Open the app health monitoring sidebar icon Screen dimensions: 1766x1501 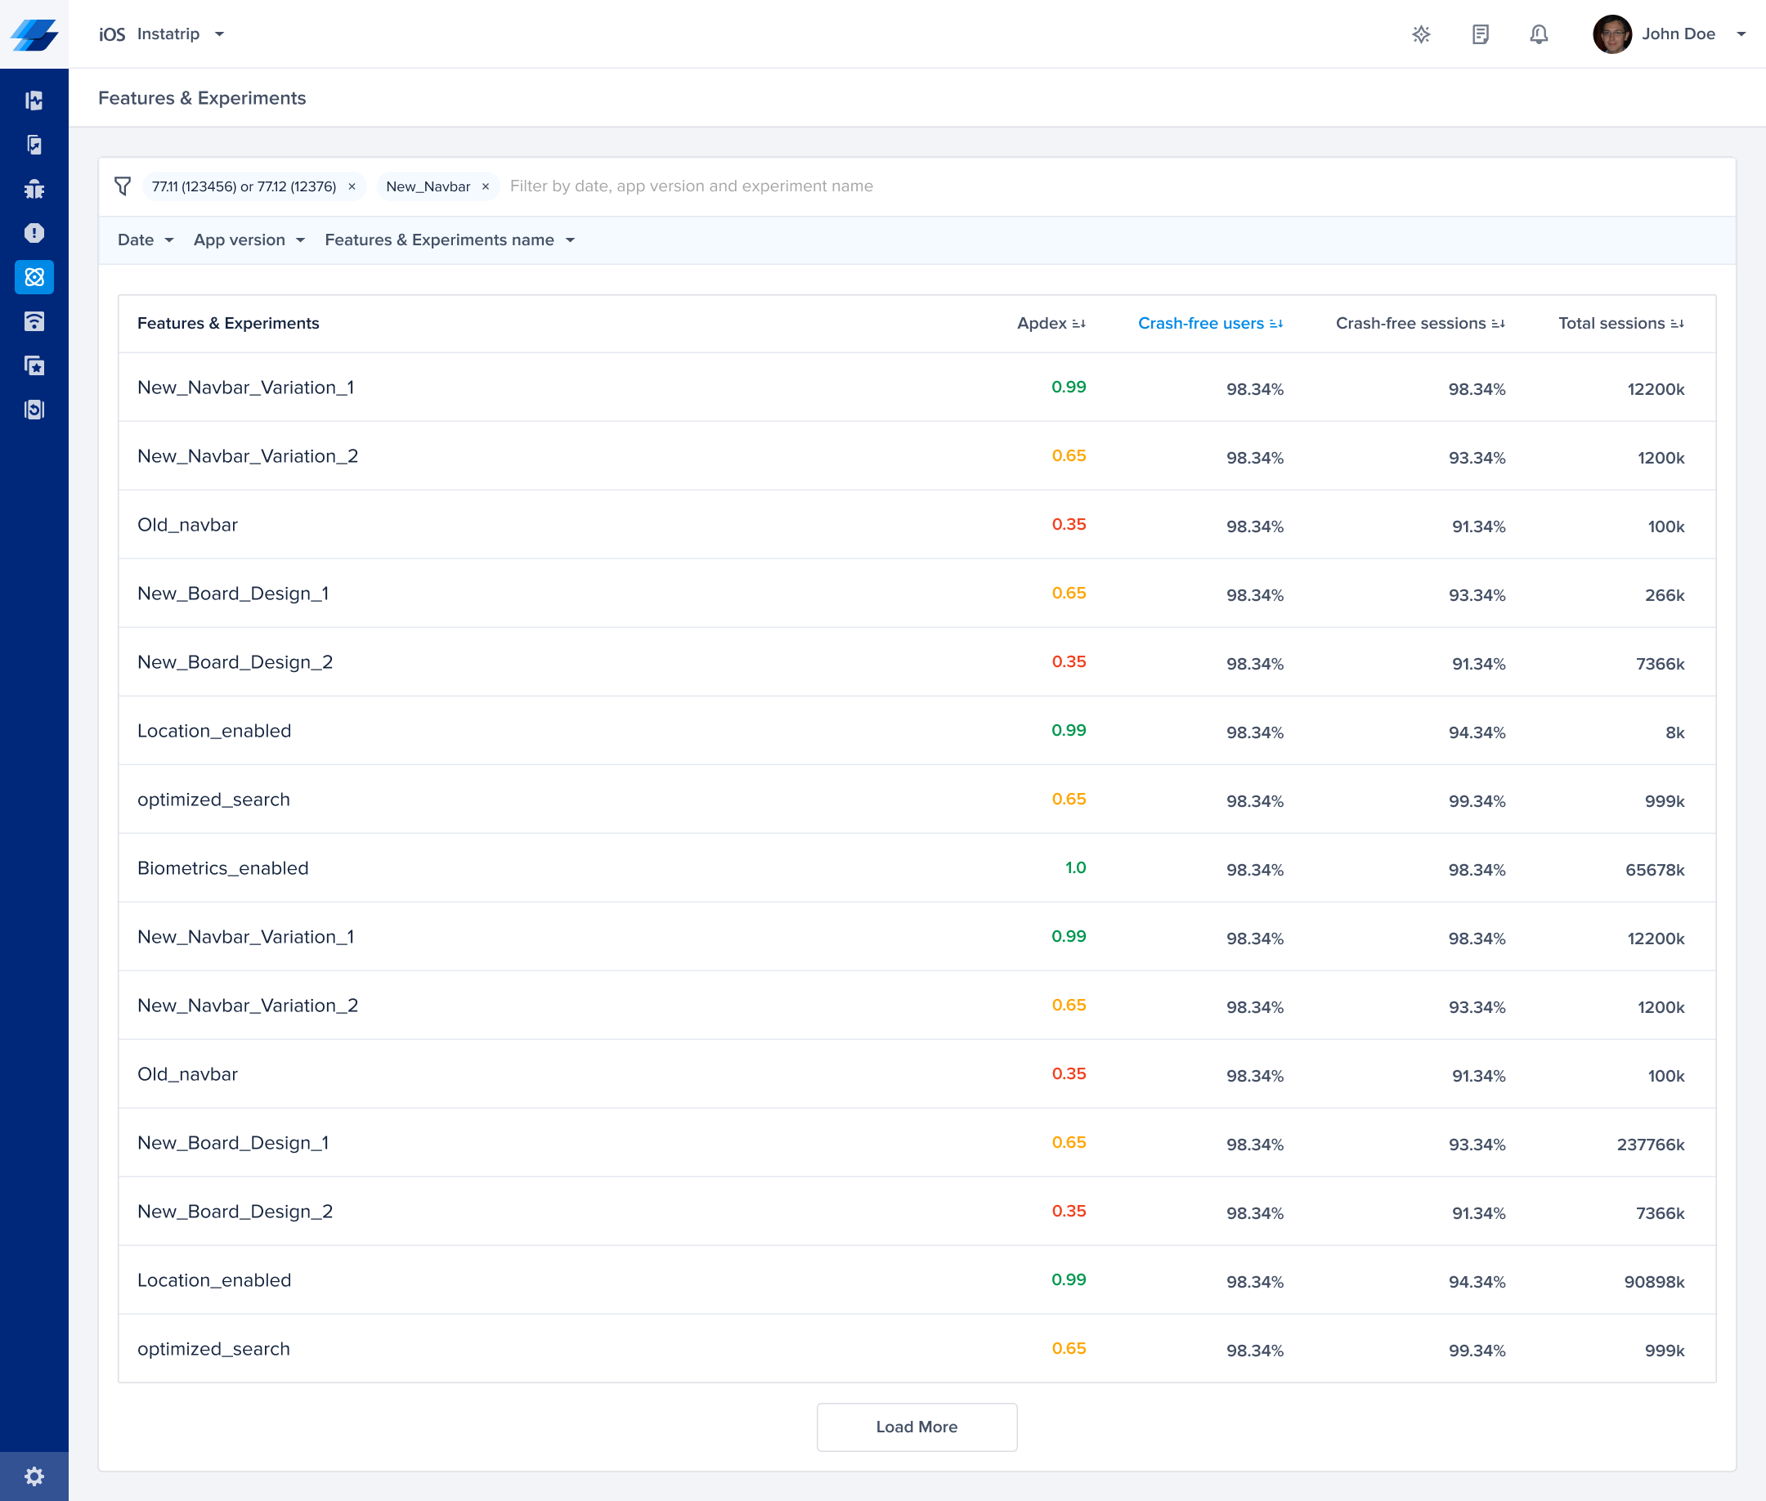34,101
